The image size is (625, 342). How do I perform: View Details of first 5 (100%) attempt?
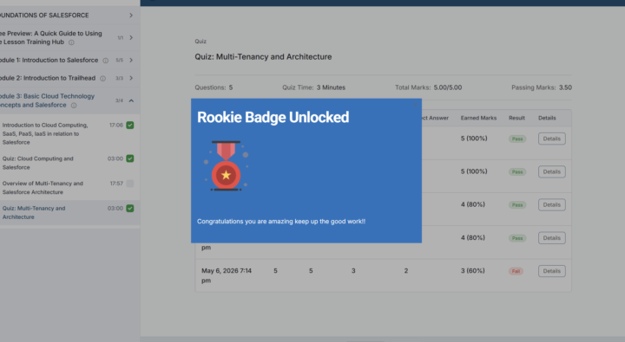click(552, 139)
